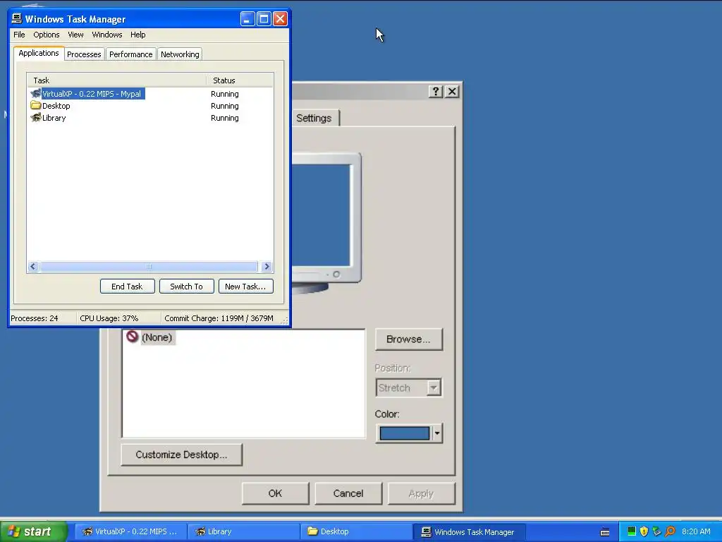Open the File menu in Task Manager
Image resolution: width=722 pixels, height=542 pixels.
click(x=19, y=35)
